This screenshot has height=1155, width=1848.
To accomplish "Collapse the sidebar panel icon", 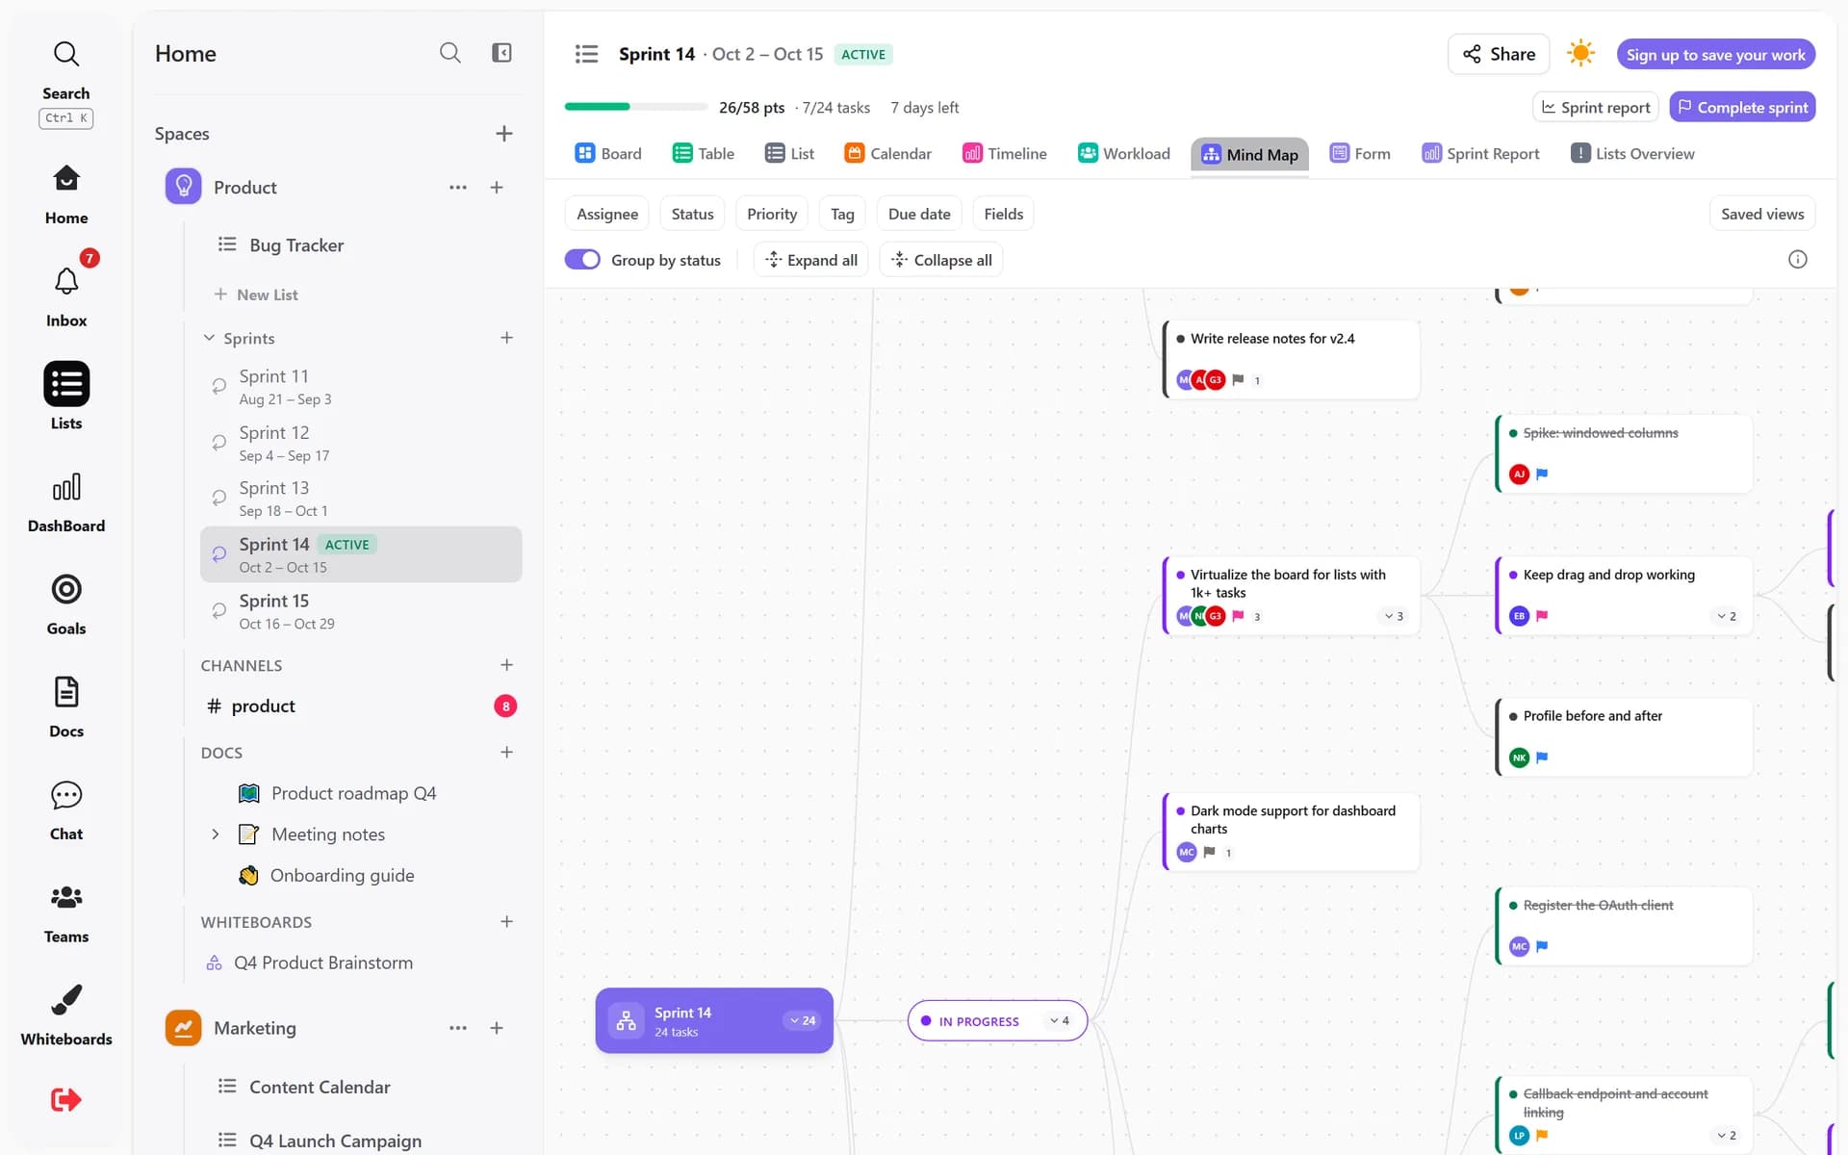I will [x=501, y=53].
